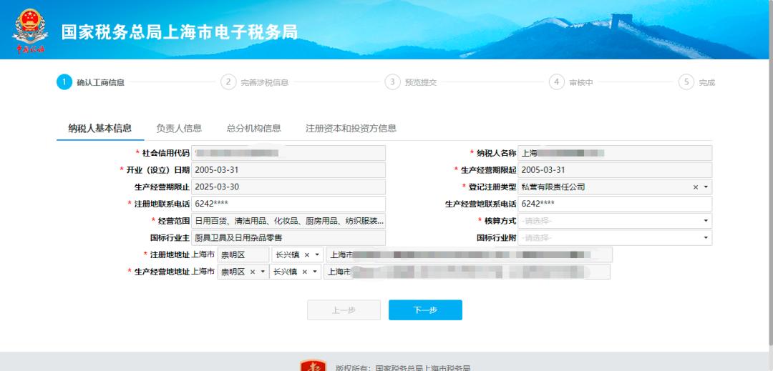Clear 崇明区 in the 生产经营地地址 row

pos(253,272)
